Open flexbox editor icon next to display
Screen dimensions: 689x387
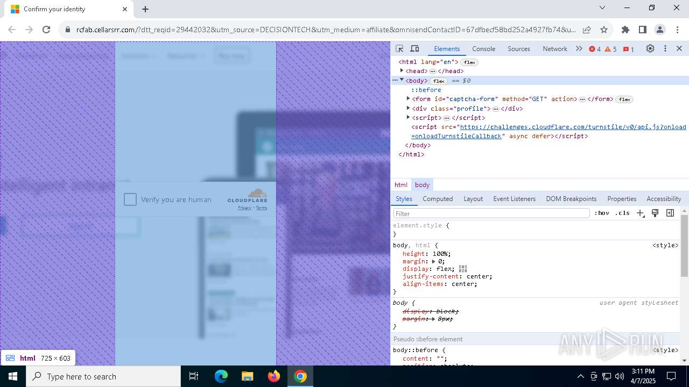[x=463, y=269]
